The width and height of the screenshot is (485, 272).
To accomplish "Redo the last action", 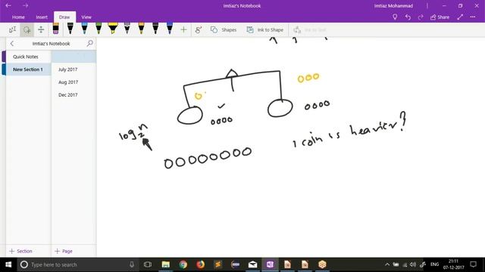I will 421,17.
